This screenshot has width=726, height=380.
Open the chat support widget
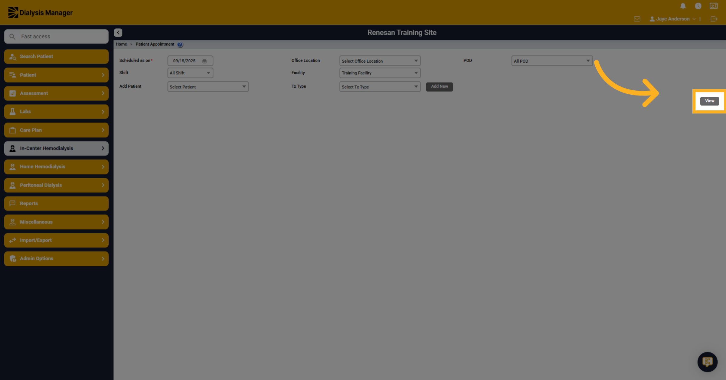(707, 362)
